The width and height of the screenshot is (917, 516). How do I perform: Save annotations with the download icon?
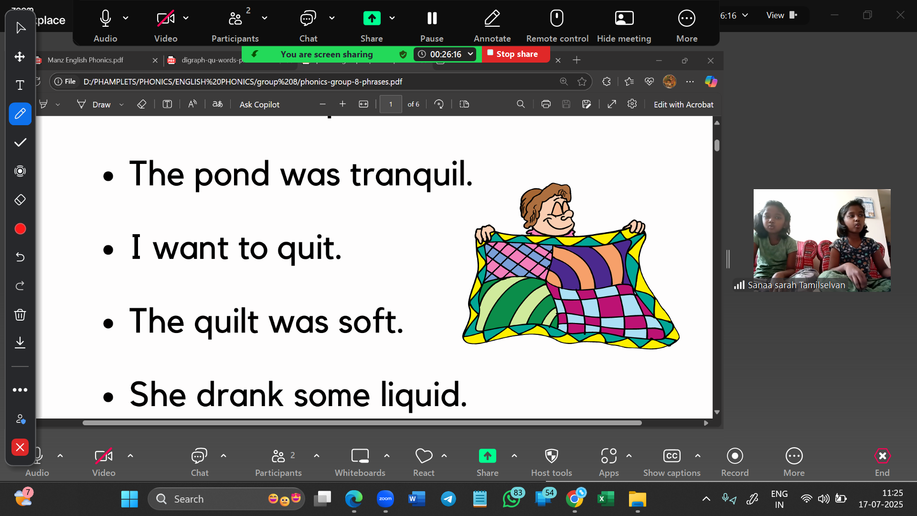pos(20,342)
